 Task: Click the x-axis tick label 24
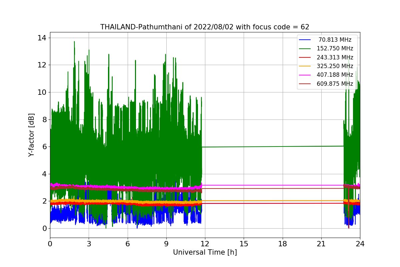point(360,244)
